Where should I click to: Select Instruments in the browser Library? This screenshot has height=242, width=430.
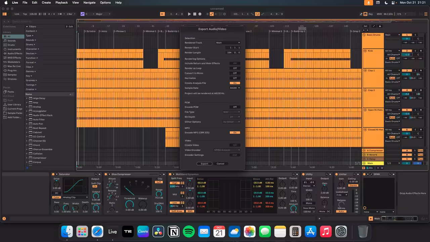pyautogui.click(x=14, y=49)
